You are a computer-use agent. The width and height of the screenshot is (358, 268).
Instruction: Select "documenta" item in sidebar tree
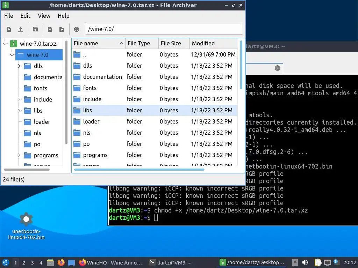(43, 77)
